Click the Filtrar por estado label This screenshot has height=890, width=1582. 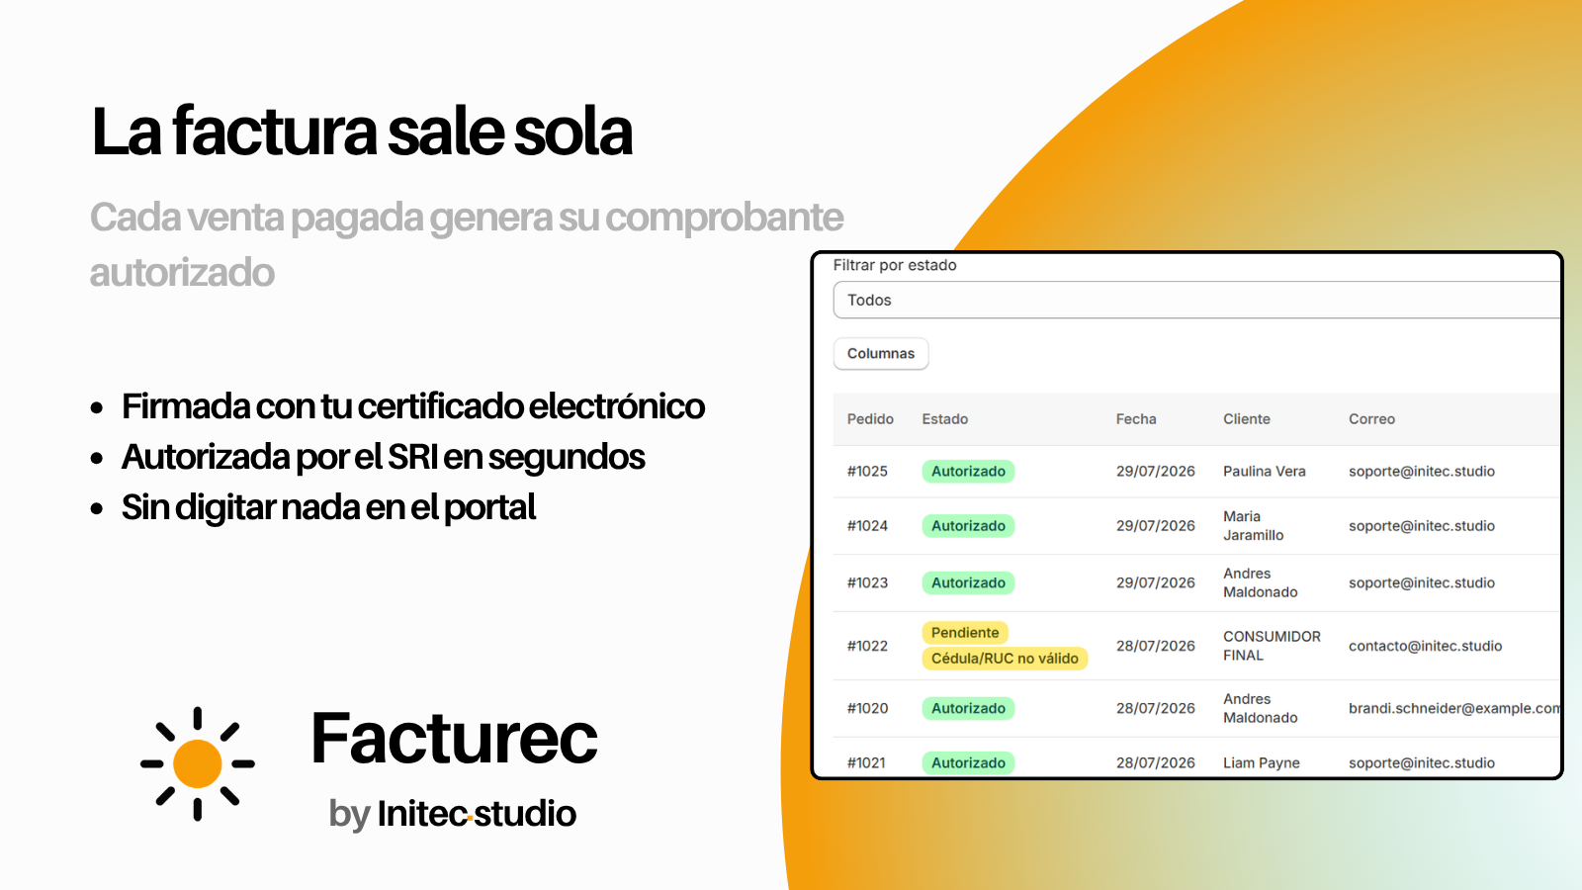895,265
